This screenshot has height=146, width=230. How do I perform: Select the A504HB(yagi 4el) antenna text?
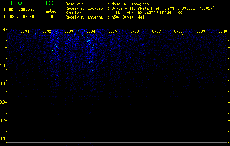point(129,17)
